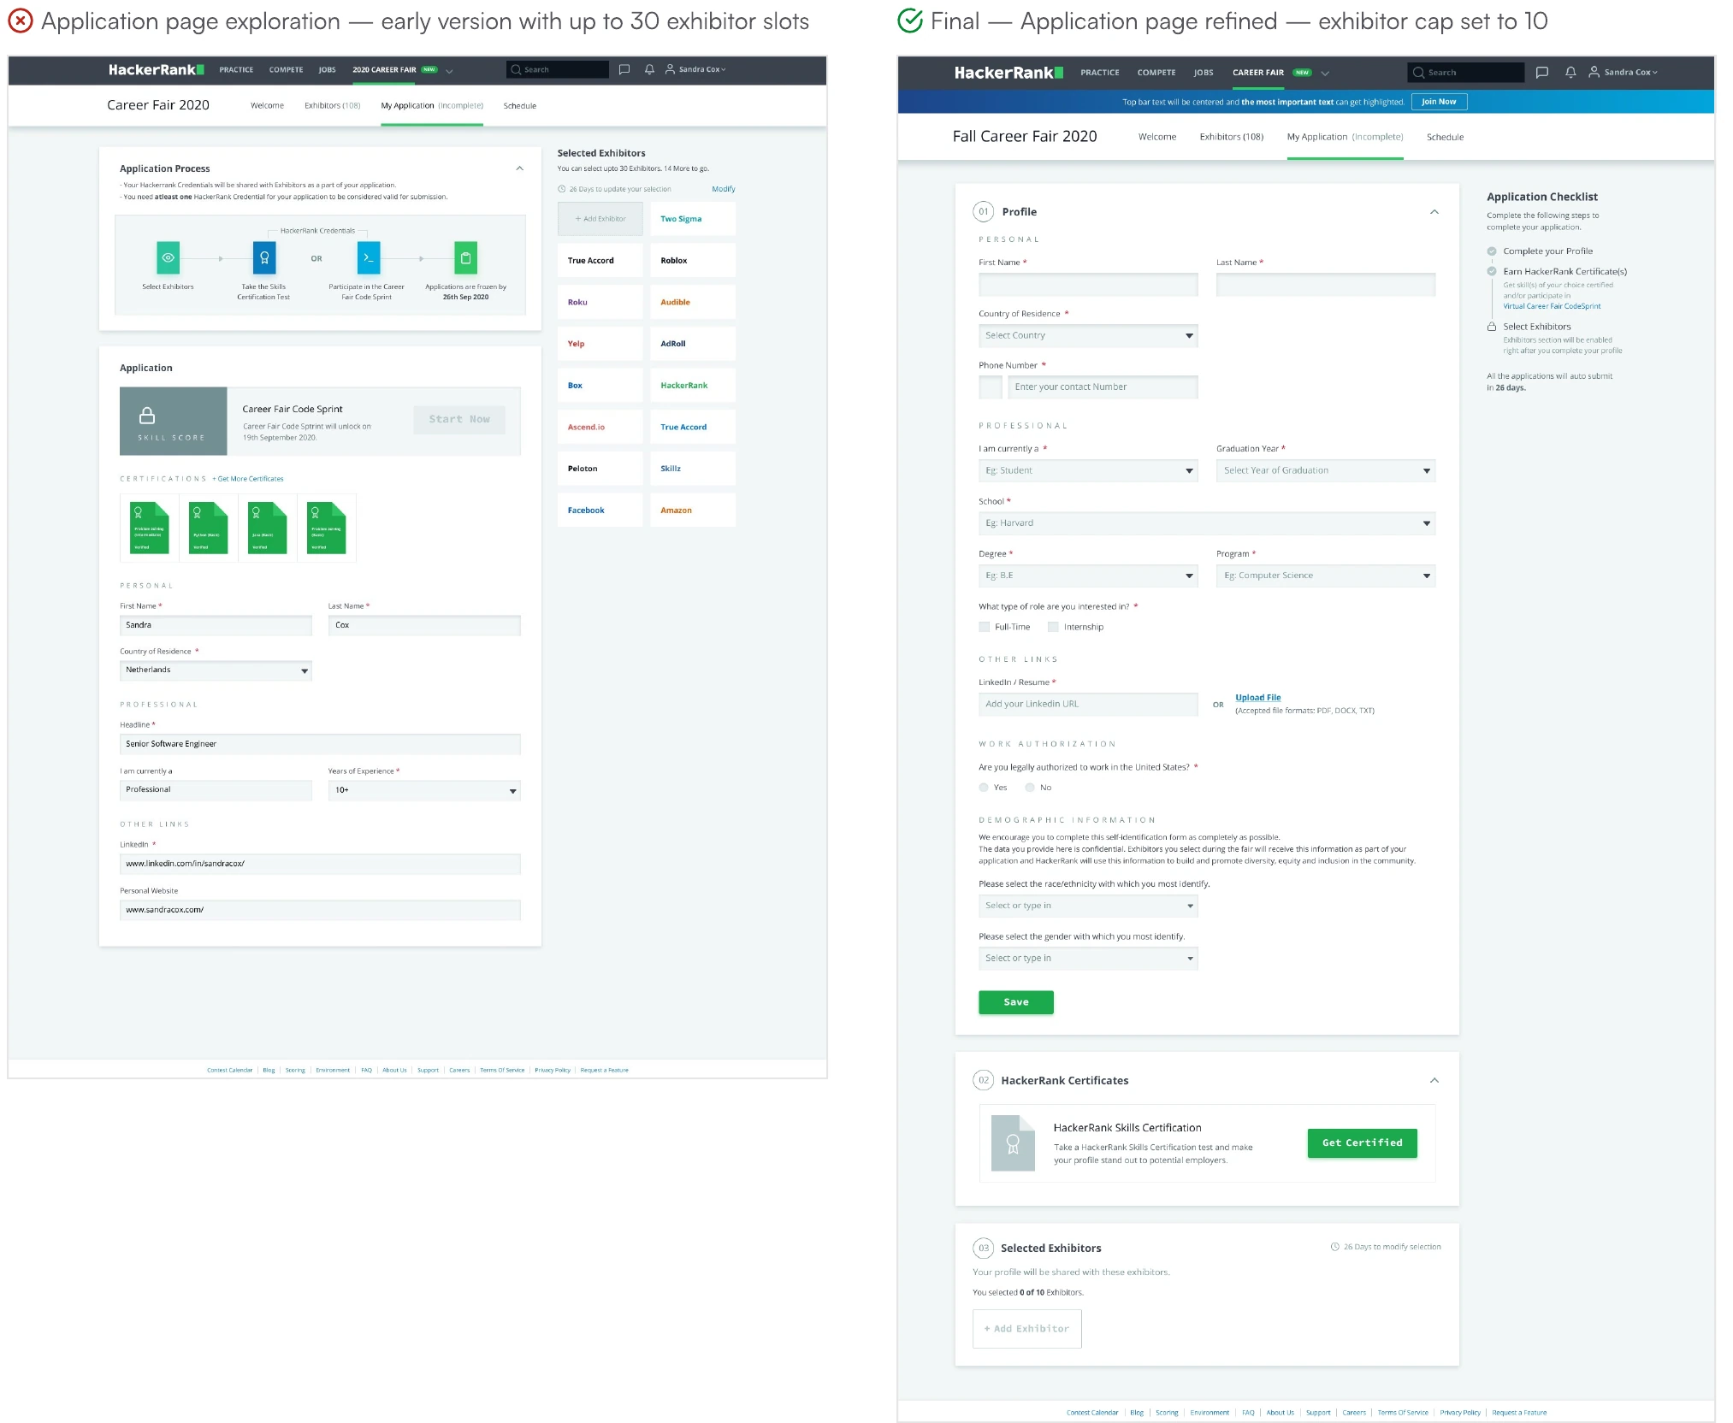1733x1423 pixels.
Task: Click lock icon beside Select Exhibitors checklist item
Action: pyautogui.click(x=1492, y=327)
